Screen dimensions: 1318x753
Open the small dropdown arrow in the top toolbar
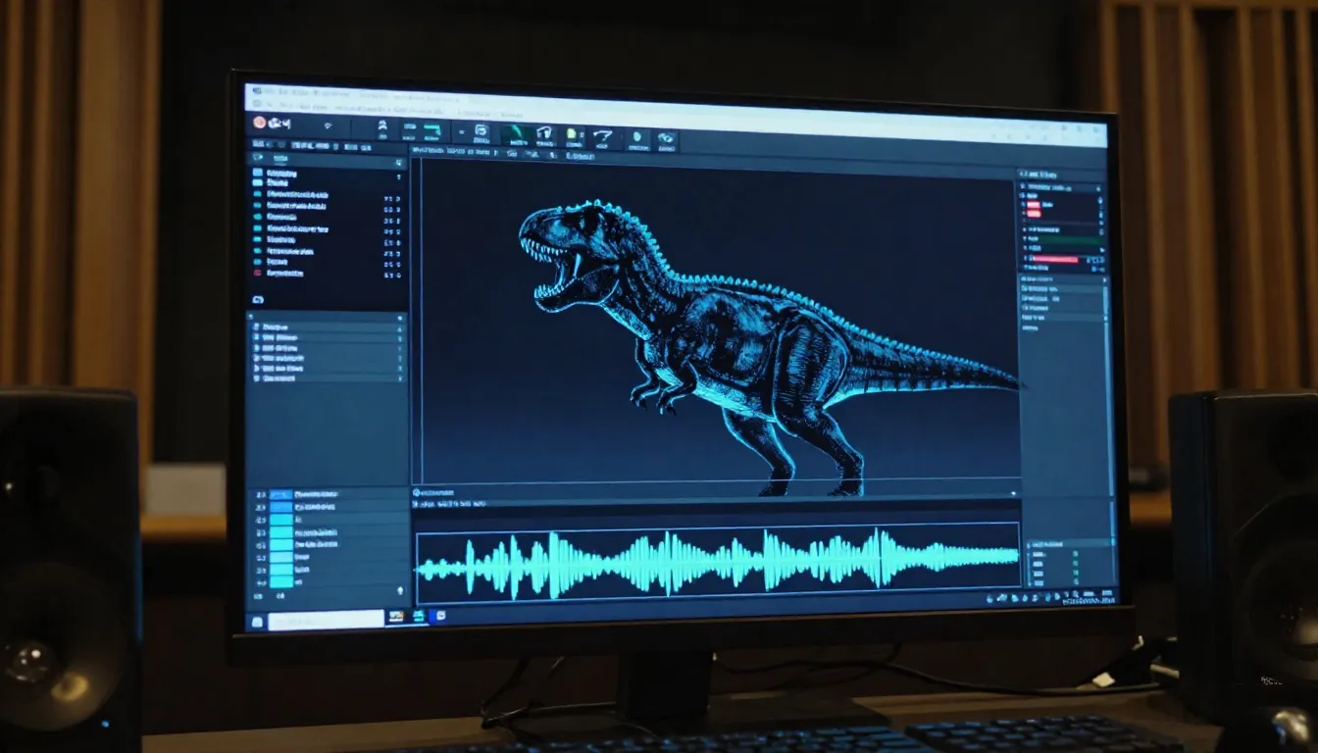point(329,125)
